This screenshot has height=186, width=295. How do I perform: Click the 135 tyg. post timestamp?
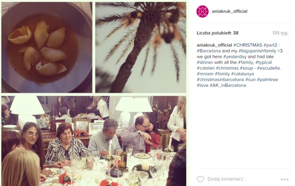click(280, 33)
